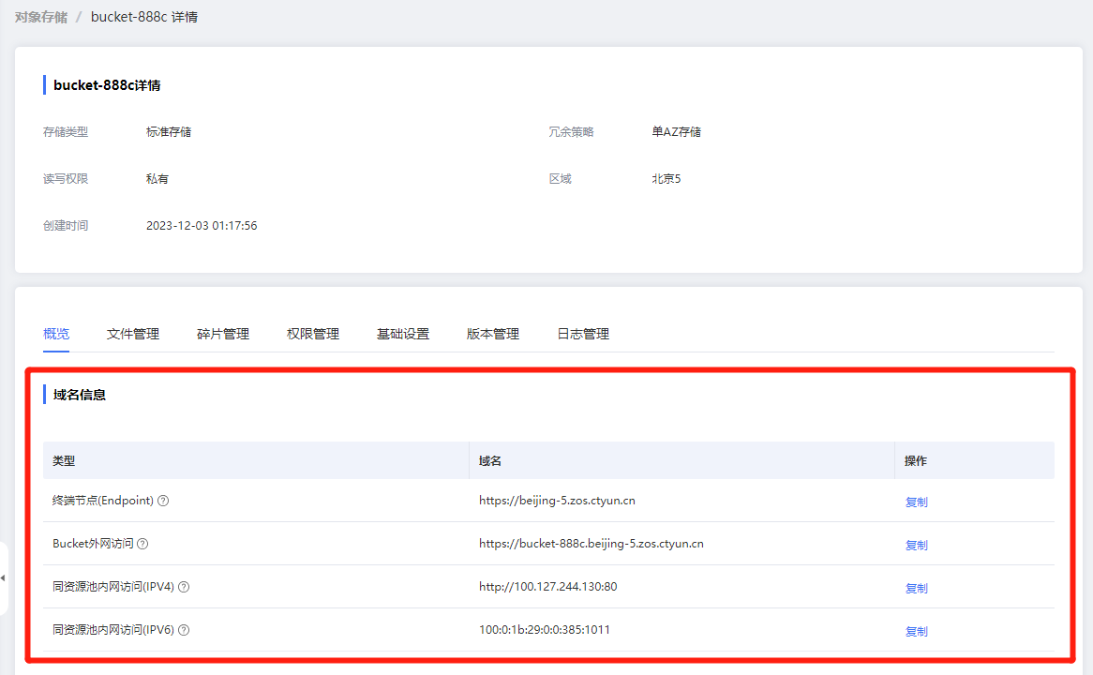Copy the Bucket外网访问 domain via 复制
Viewport: 1093px width, 675px height.
(x=916, y=545)
